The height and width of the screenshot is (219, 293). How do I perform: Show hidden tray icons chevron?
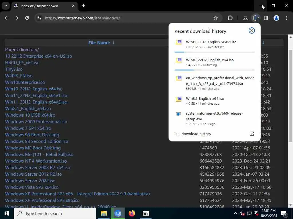(235, 213)
